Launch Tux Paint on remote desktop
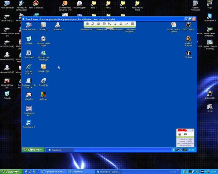The height and width of the screenshot is (174, 218). point(188,54)
